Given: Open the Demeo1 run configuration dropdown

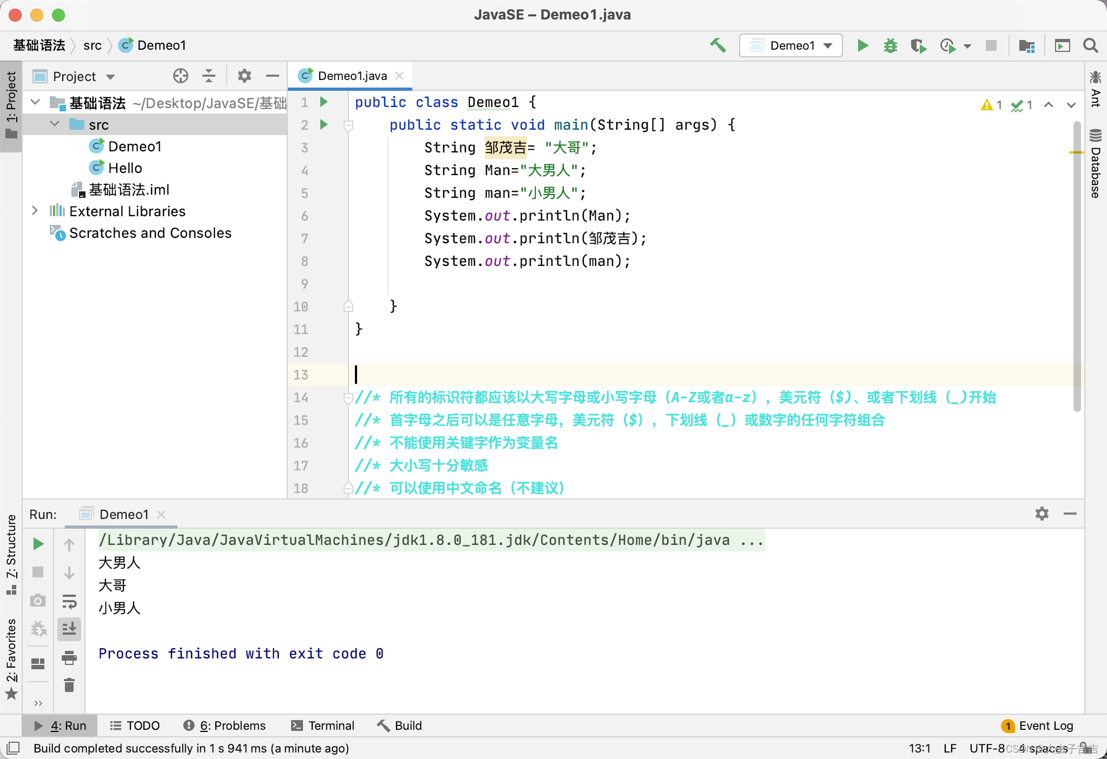Looking at the screenshot, I should click(x=790, y=45).
